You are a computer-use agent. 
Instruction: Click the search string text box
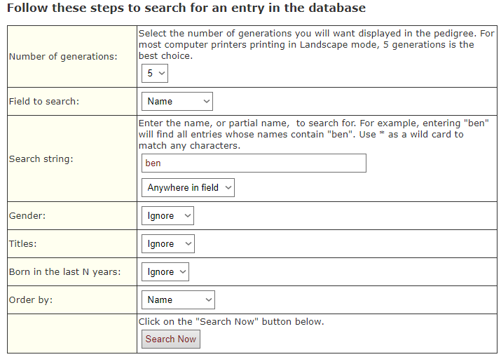pos(254,163)
